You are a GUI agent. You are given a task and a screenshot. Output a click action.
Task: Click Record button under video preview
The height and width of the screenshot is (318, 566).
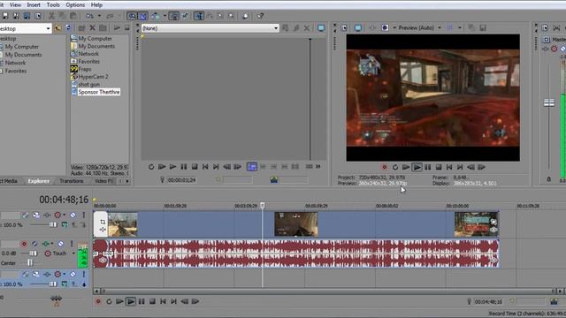click(x=385, y=167)
